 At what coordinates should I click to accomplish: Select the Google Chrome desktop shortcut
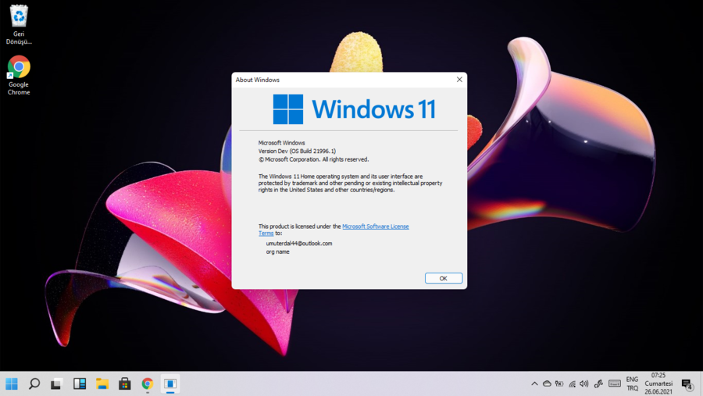pyautogui.click(x=19, y=75)
